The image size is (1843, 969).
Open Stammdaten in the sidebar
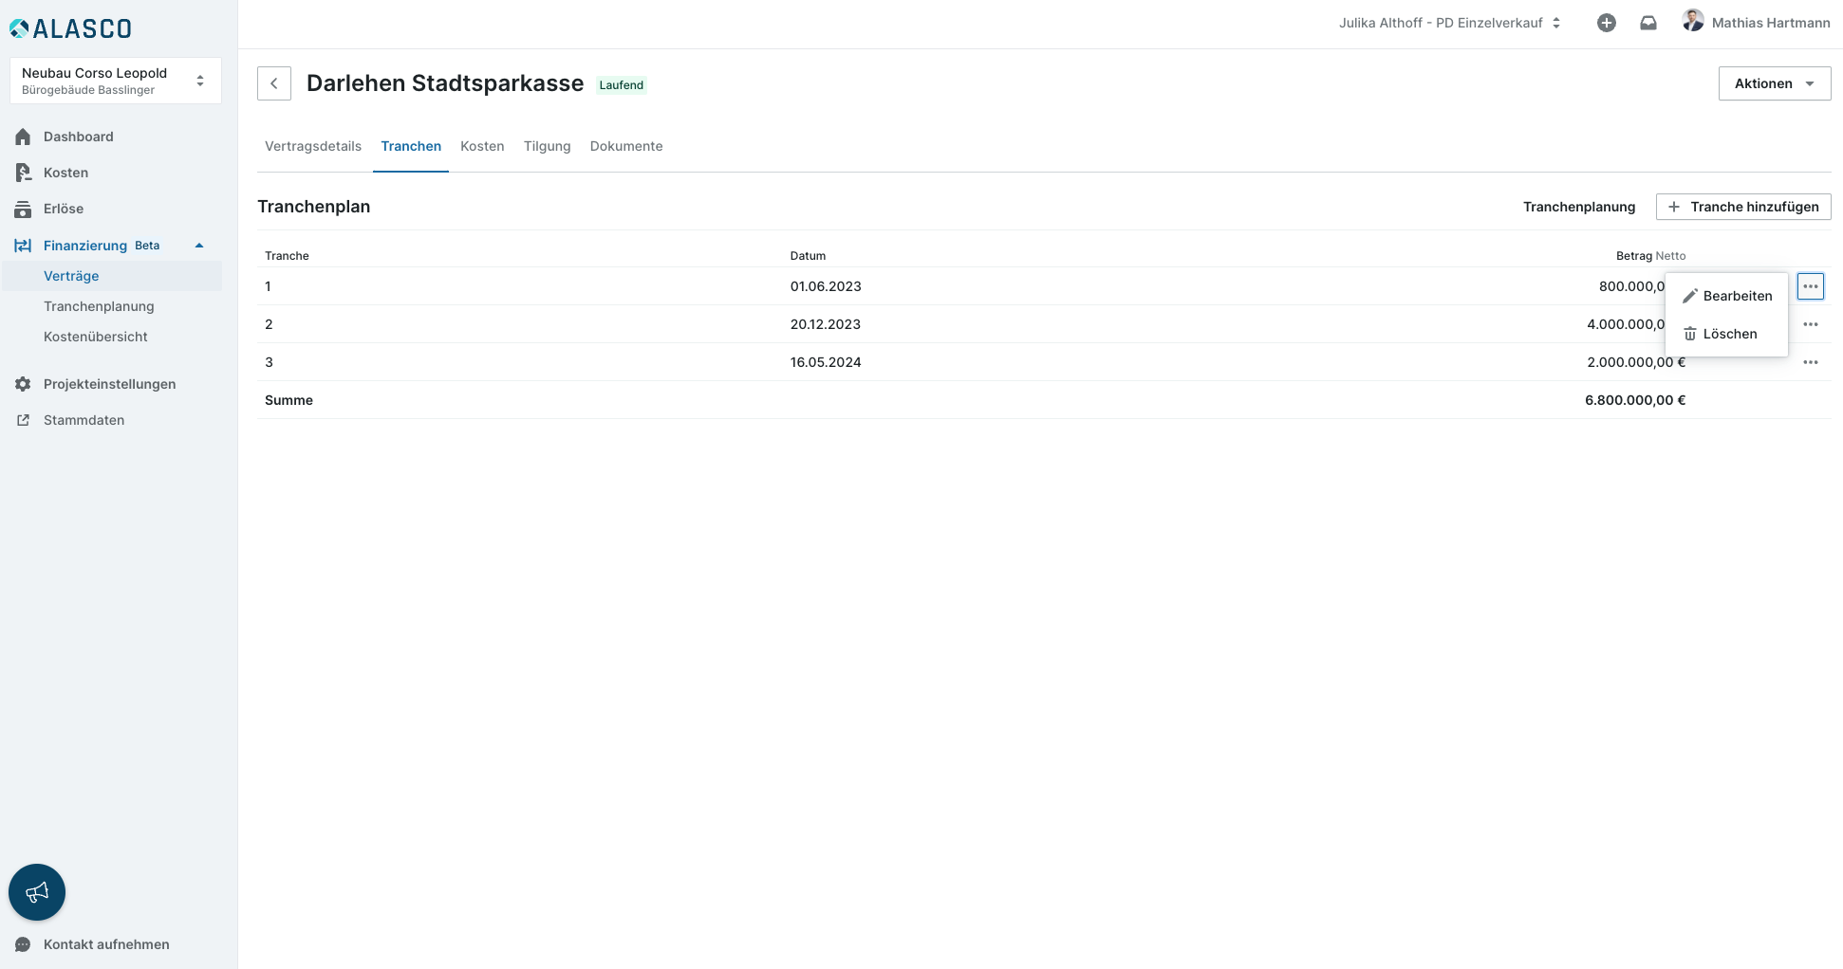[84, 420]
